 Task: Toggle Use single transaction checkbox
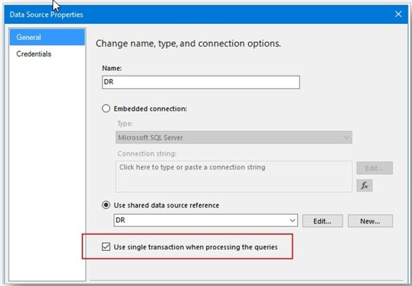point(106,247)
